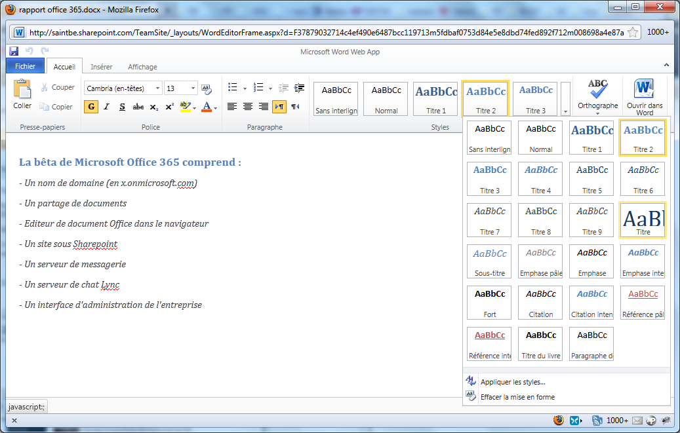This screenshot has width=680, height=433.
Task: Click the bullet list icon
Action: point(232,88)
